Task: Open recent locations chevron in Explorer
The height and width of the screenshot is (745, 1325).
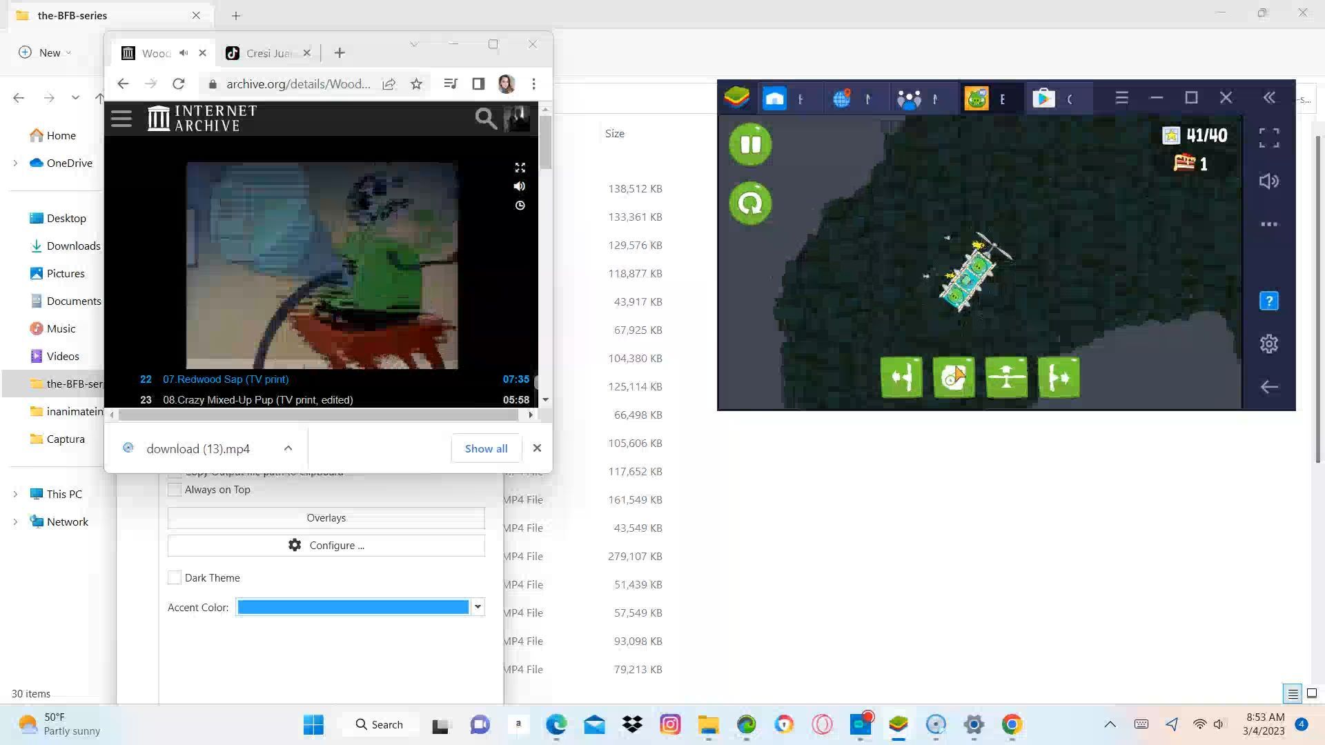Action: (75, 98)
